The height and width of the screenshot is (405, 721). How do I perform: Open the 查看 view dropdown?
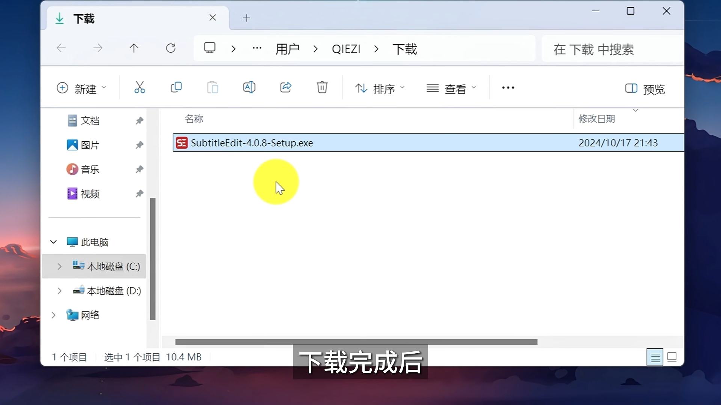(451, 89)
